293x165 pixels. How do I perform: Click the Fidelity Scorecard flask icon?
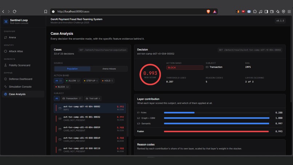click(5, 65)
